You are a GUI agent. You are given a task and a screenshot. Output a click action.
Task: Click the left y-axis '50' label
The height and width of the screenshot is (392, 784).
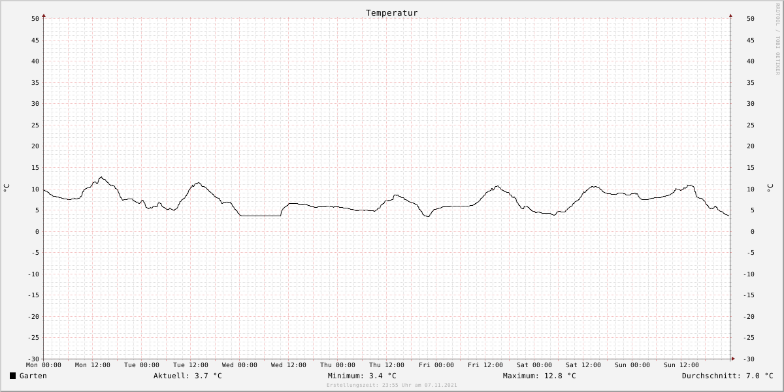tap(35, 19)
